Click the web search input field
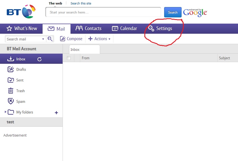The width and height of the screenshot is (238, 161). [103, 12]
